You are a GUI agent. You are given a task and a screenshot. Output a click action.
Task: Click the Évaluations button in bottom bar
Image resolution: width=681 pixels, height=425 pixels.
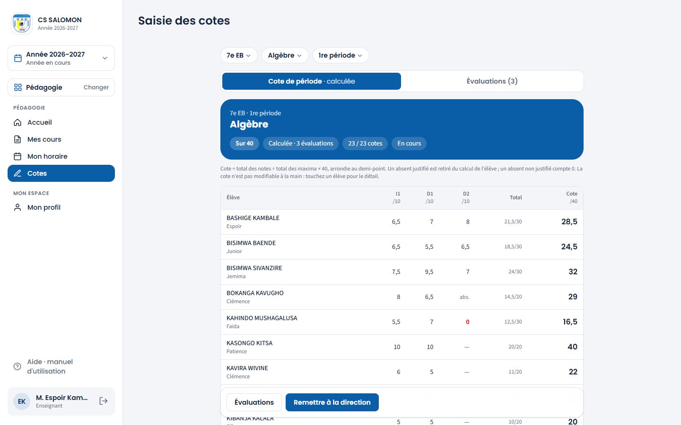pos(254,402)
